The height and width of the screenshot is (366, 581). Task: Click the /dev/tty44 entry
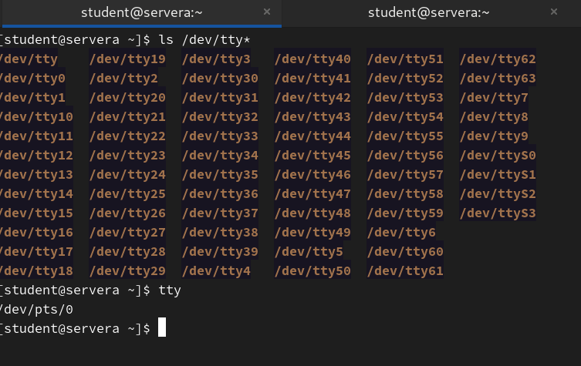pos(312,136)
